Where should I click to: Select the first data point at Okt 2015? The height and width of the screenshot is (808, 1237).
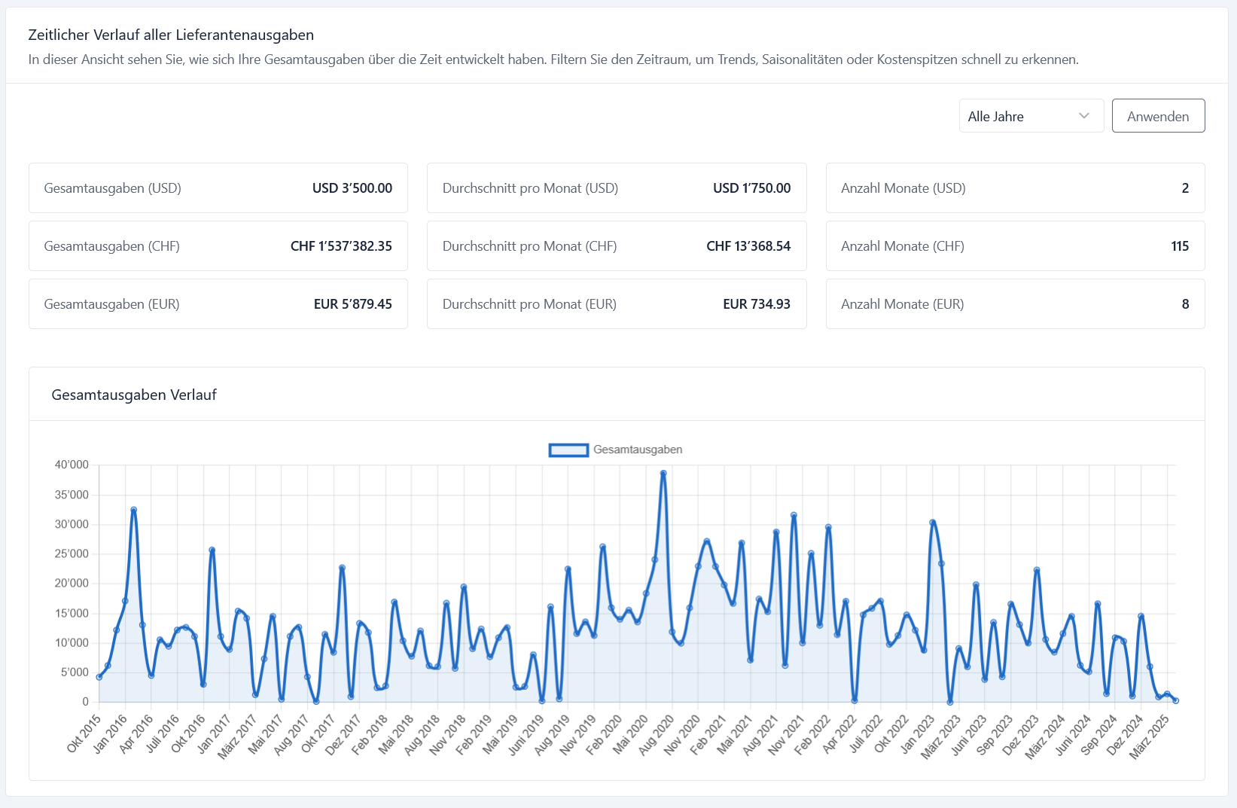99,677
